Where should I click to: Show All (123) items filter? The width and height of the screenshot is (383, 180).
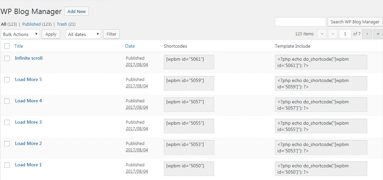click(x=9, y=24)
